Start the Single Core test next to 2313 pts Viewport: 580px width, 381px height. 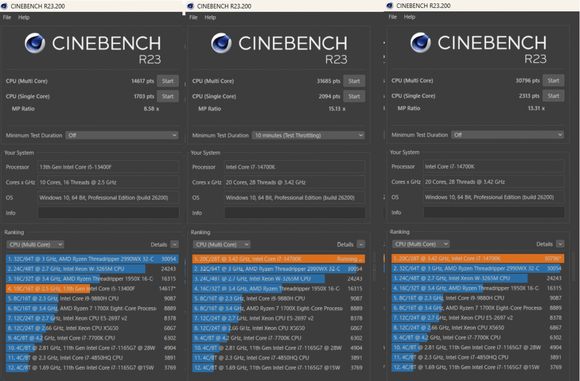click(553, 96)
